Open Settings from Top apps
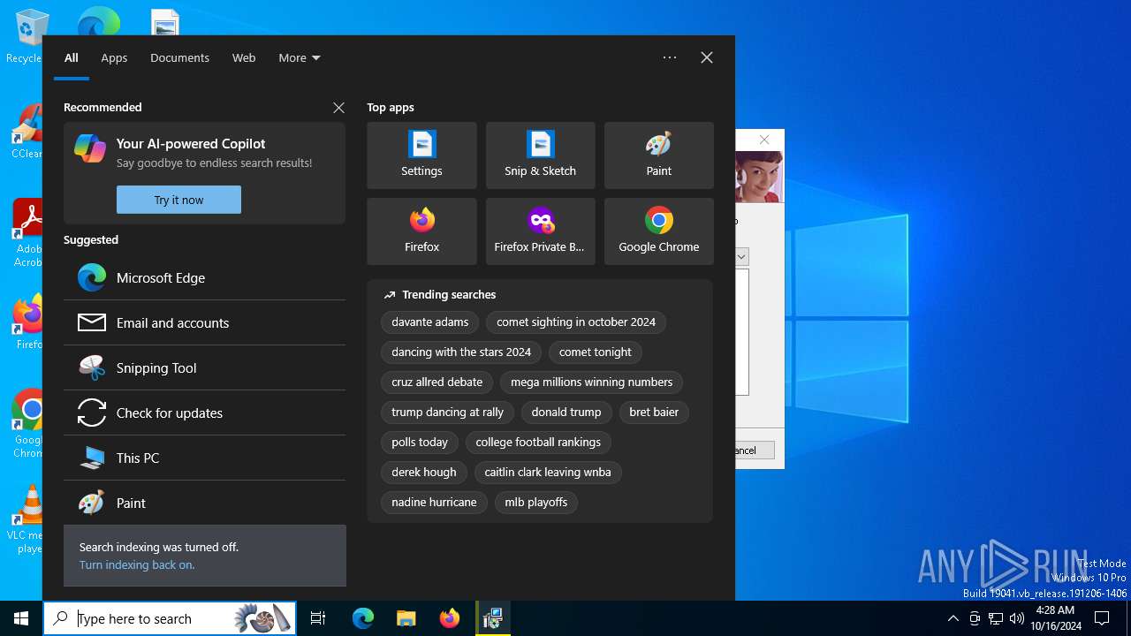Screen dimensions: 1131x636 coord(421,155)
